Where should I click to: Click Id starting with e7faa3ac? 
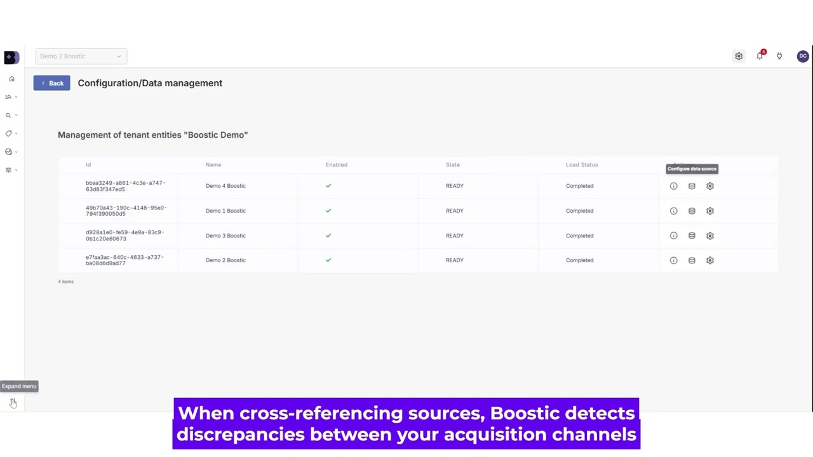[x=124, y=260]
